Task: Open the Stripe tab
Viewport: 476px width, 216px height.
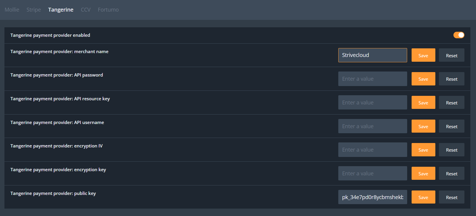Action: 34,10
